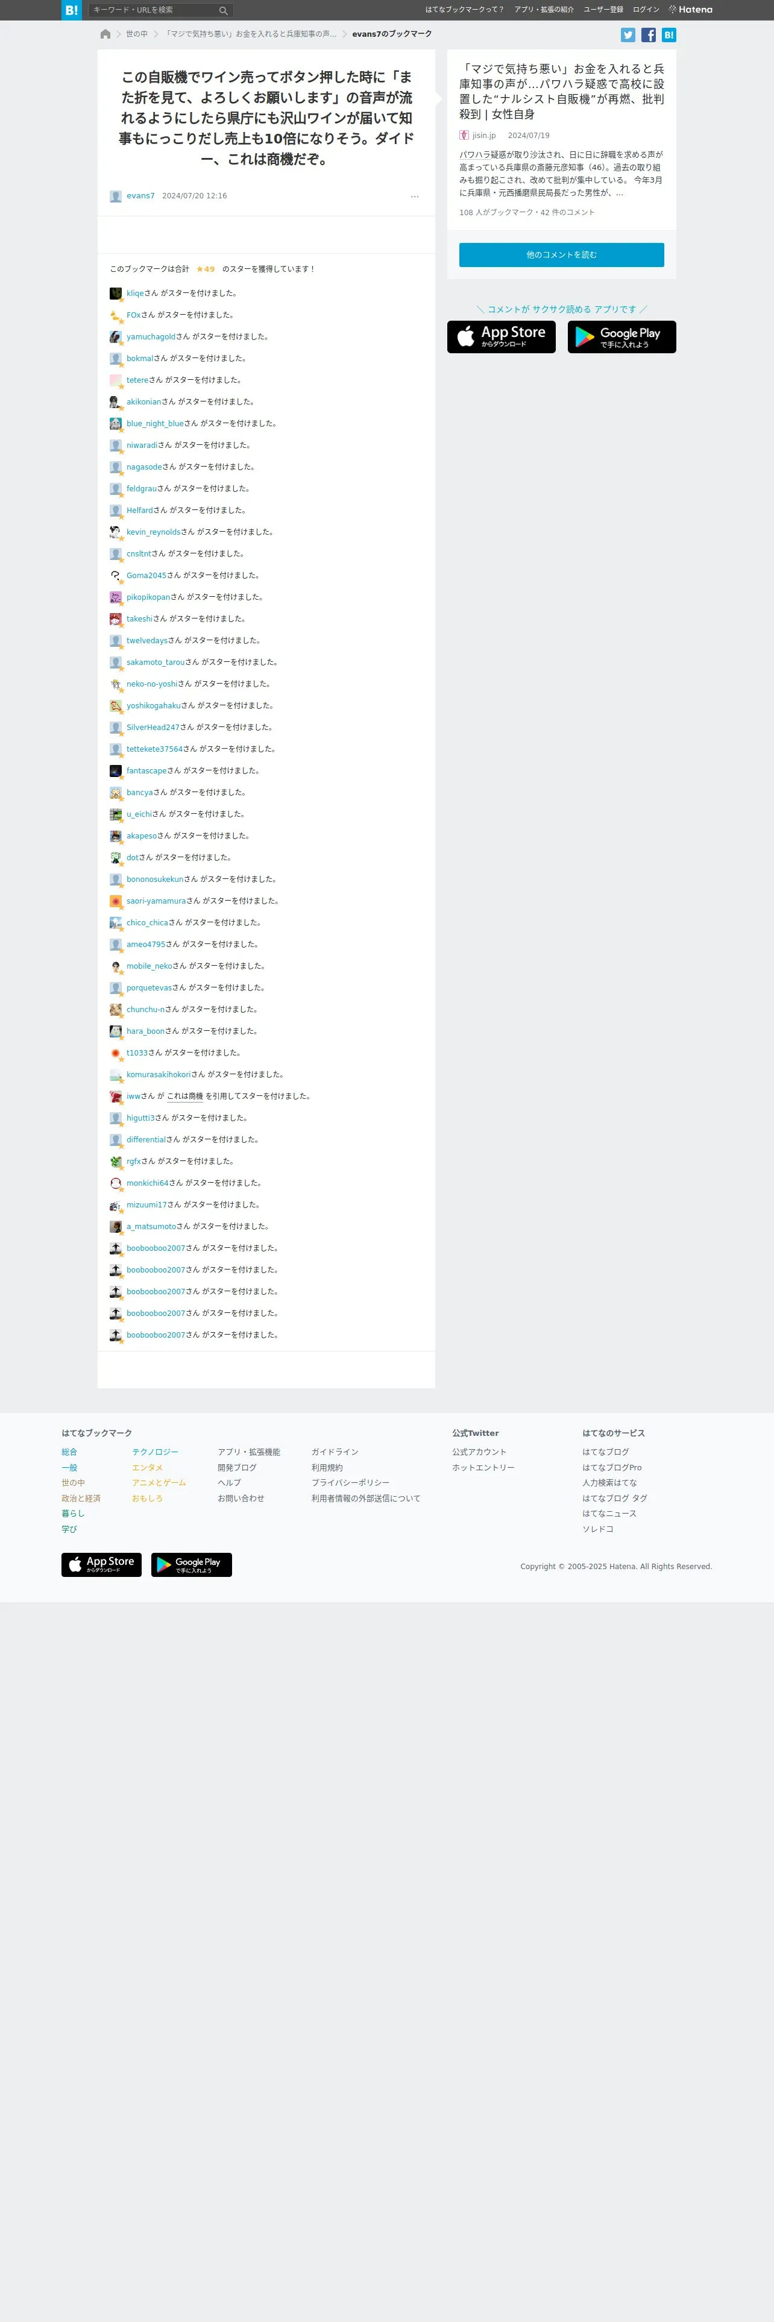Open the home breadcrumb icon
This screenshot has height=2322, width=774.
(105, 34)
